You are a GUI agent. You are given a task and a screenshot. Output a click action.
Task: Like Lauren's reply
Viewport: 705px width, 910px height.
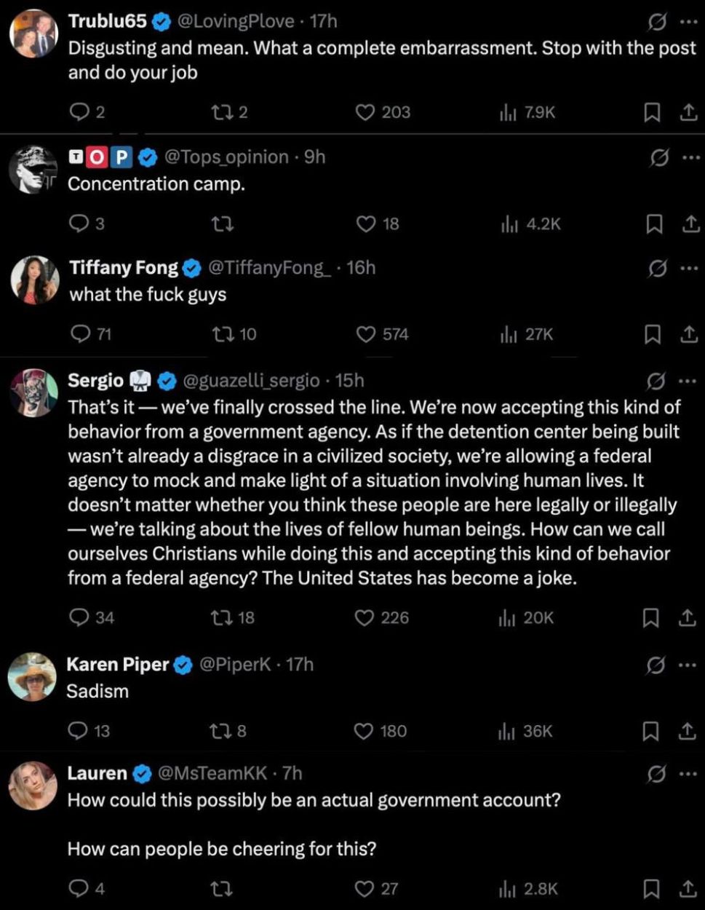364,888
